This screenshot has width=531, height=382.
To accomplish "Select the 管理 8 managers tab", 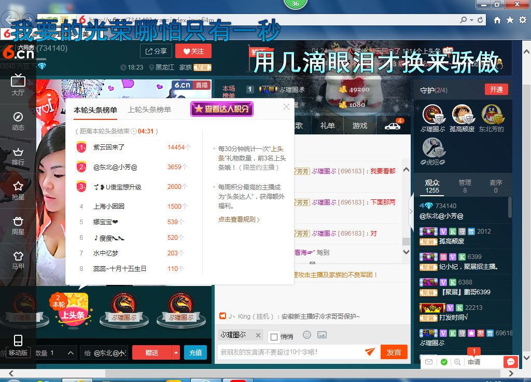I will point(465,186).
